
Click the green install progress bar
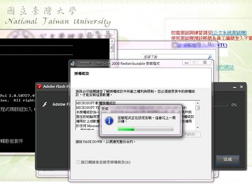click(x=145, y=129)
